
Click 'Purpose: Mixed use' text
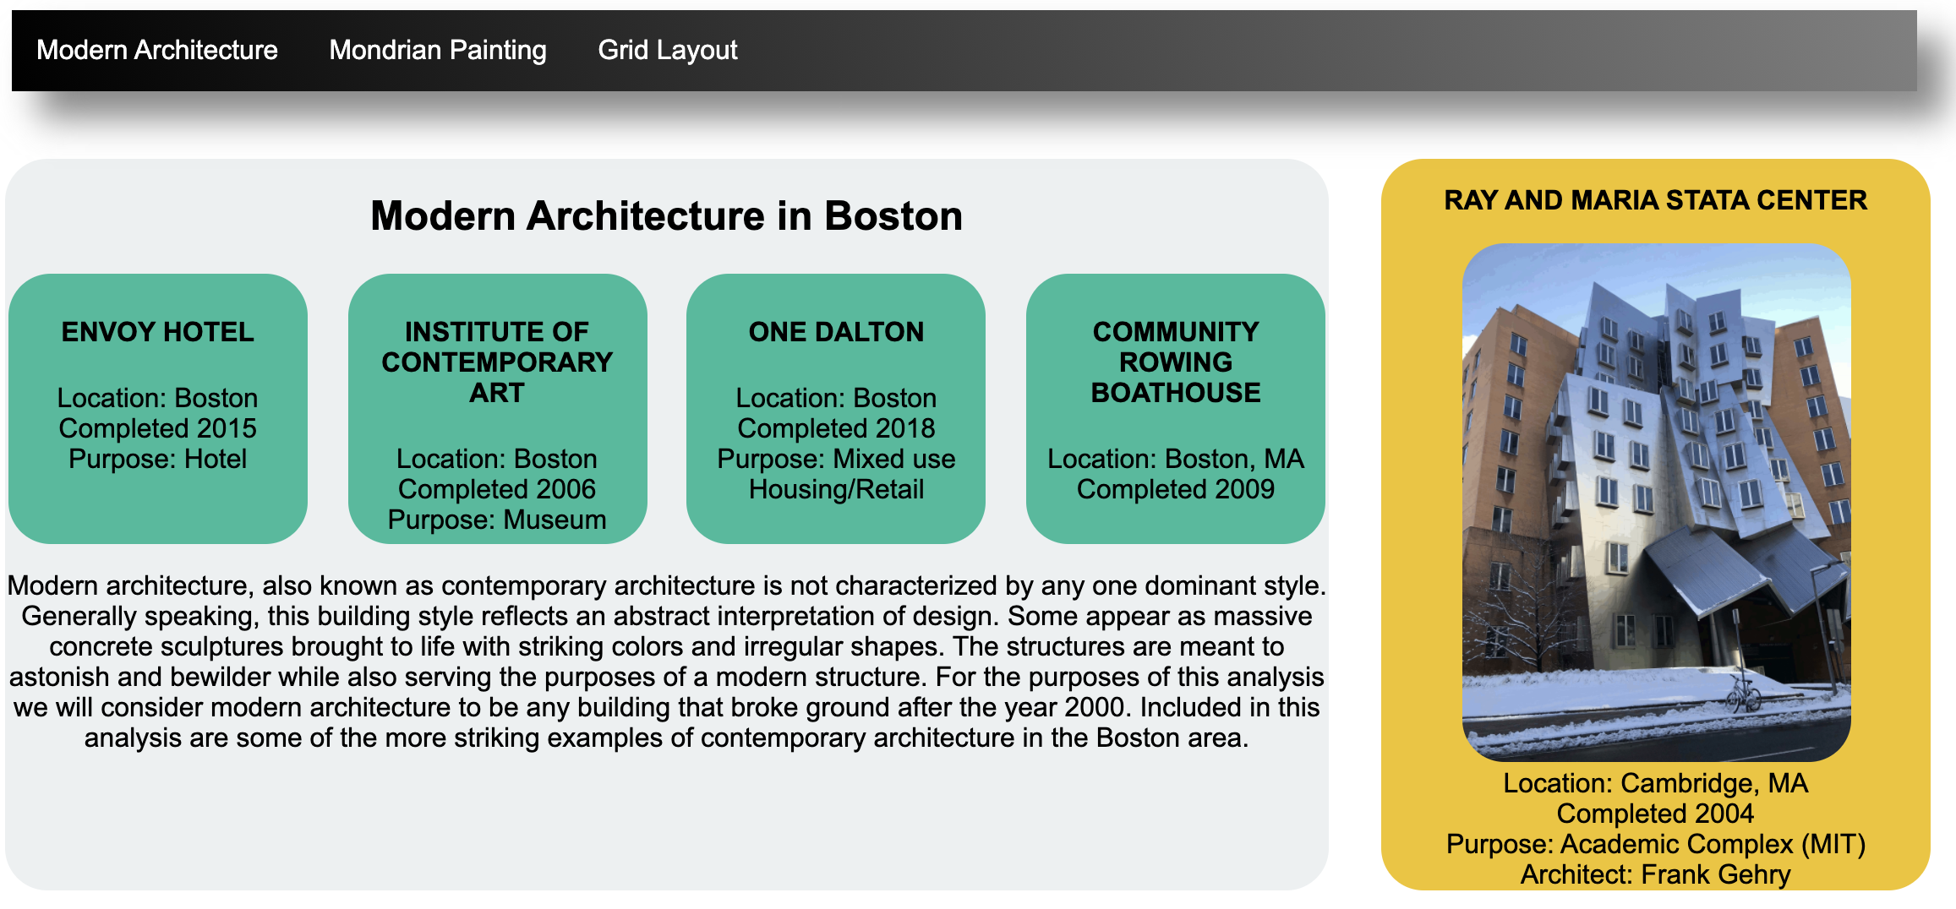(x=836, y=459)
